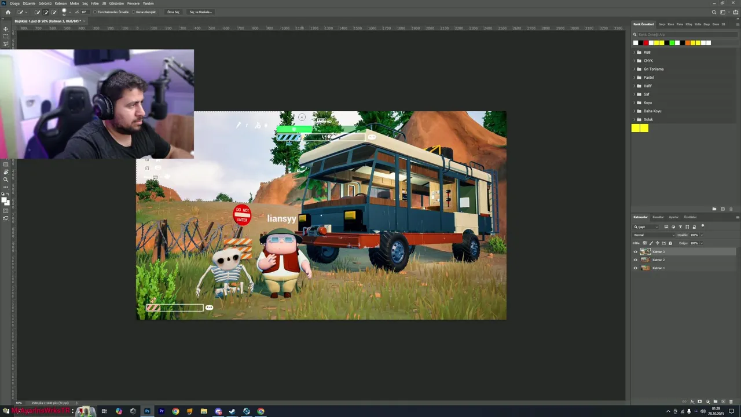Expand the Gri Tonlama swatch group
The height and width of the screenshot is (417, 741).
634,69
